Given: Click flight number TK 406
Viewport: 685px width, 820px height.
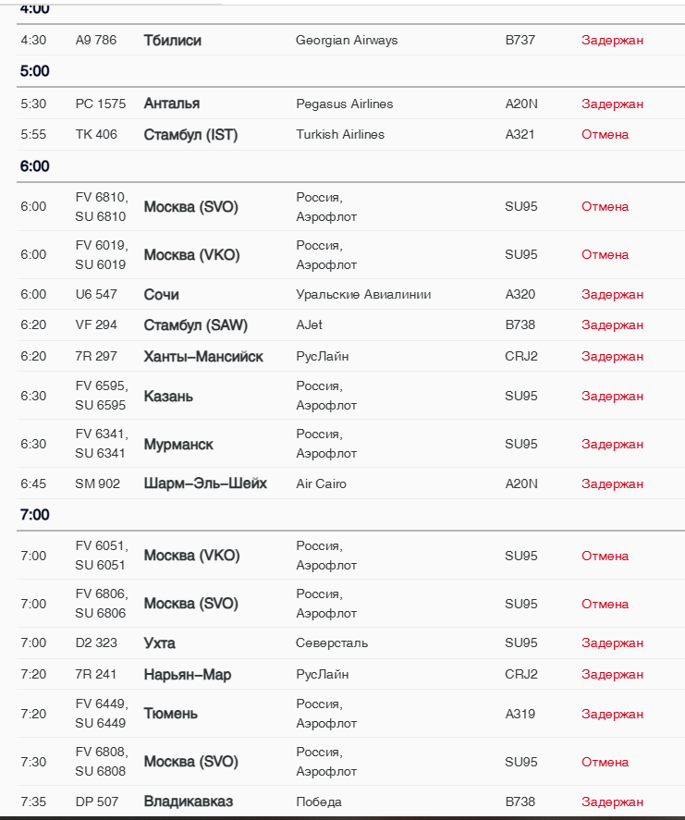Looking at the screenshot, I should [x=96, y=135].
